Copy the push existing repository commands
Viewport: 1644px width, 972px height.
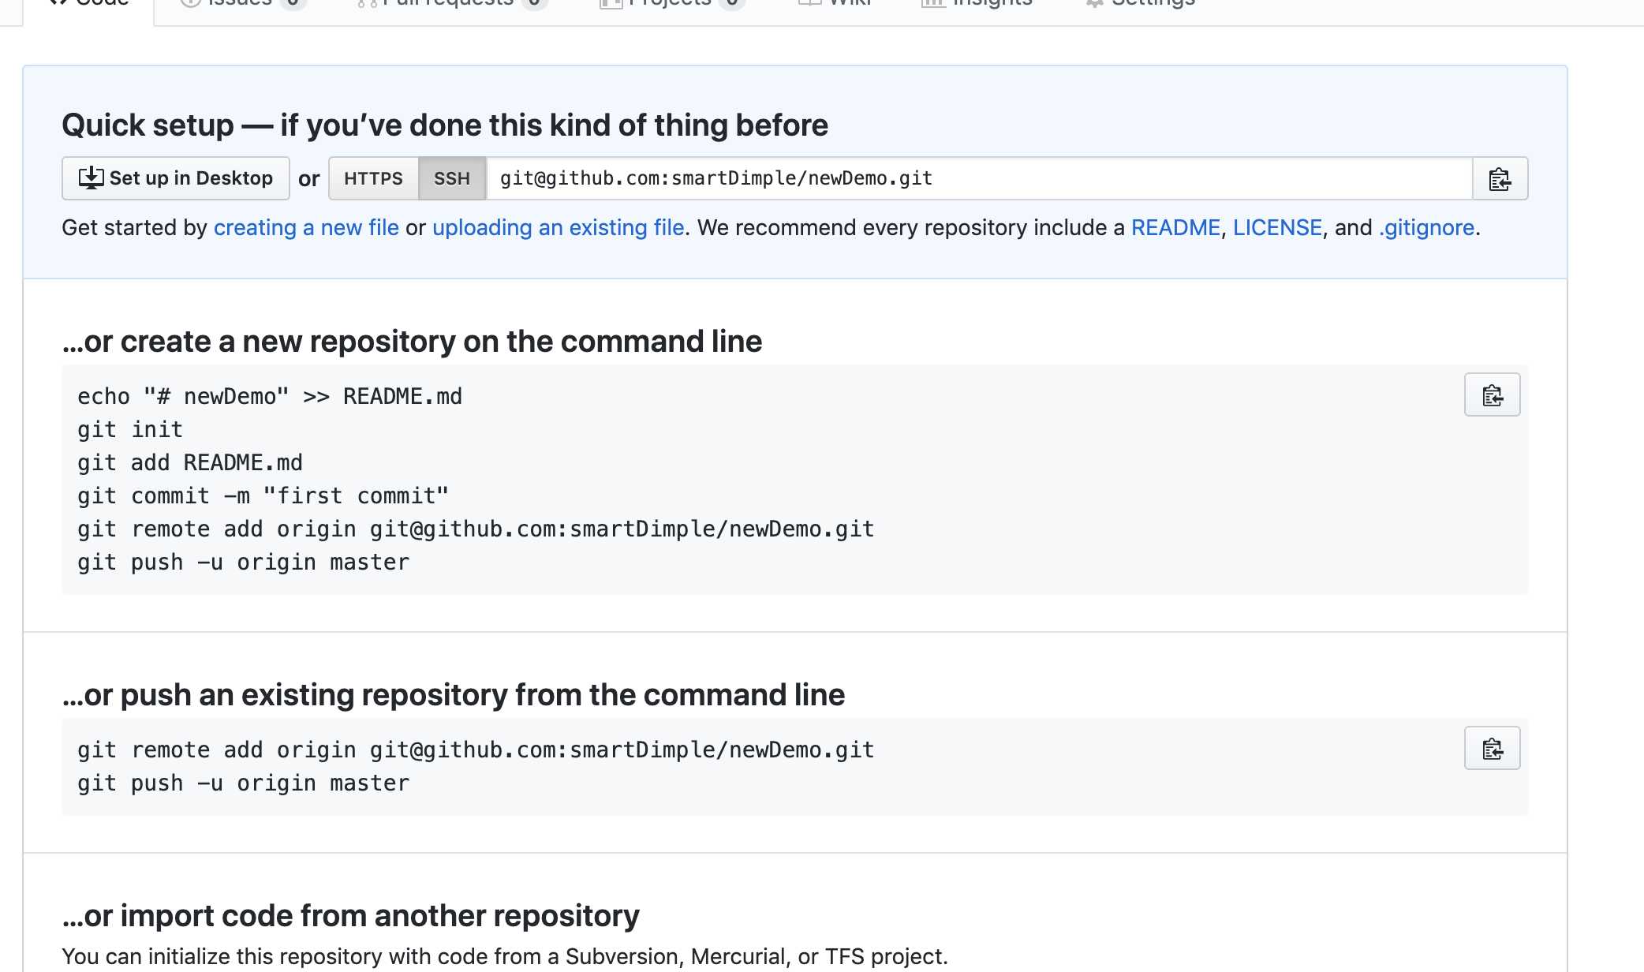(x=1492, y=748)
